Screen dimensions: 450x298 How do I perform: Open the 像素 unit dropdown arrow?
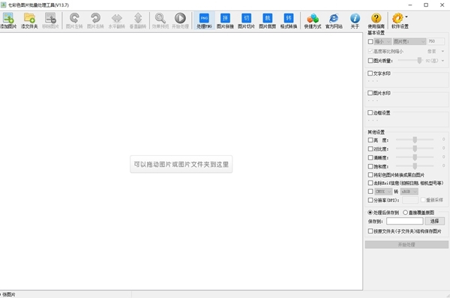click(x=442, y=52)
